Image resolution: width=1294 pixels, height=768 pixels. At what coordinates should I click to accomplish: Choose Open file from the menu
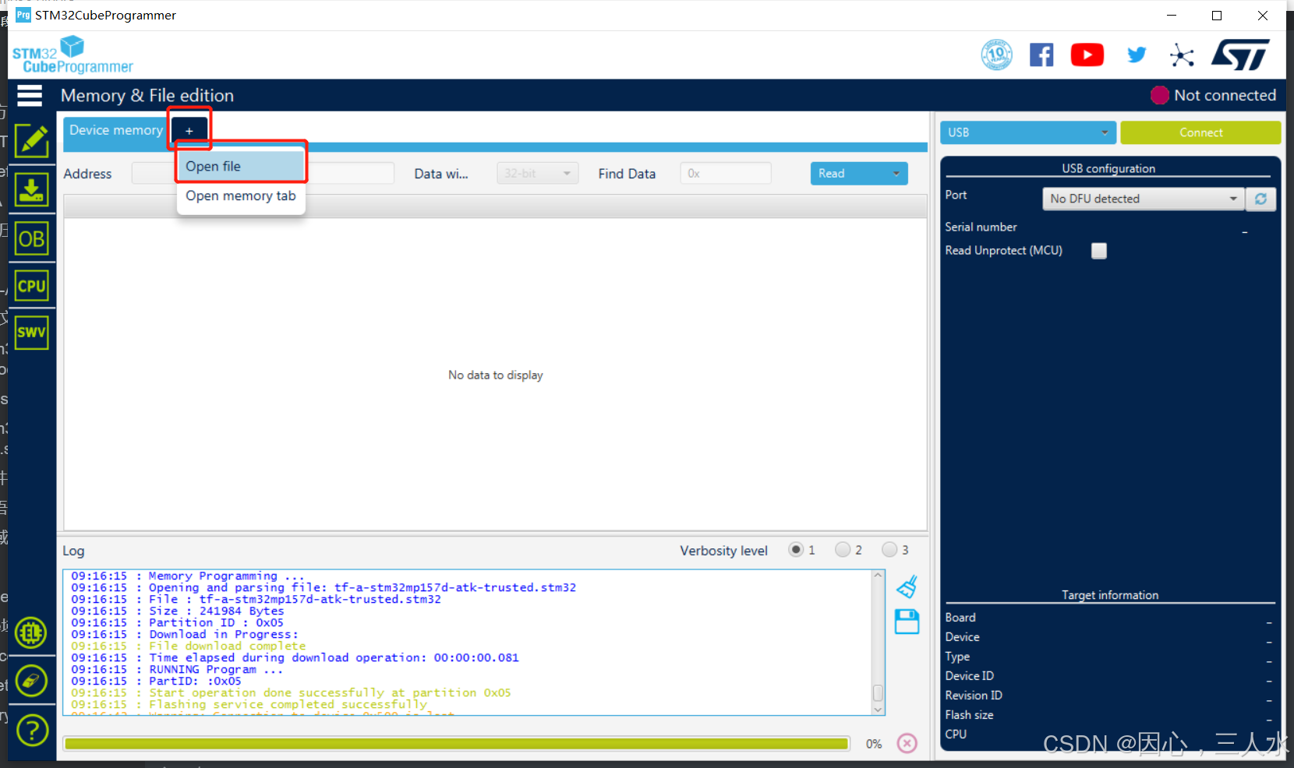(241, 166)
